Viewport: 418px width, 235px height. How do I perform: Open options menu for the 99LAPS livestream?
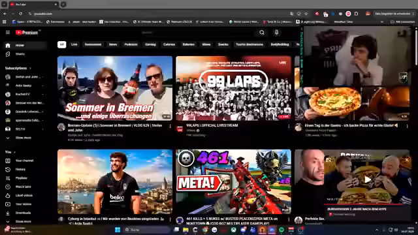coord(289,126)
